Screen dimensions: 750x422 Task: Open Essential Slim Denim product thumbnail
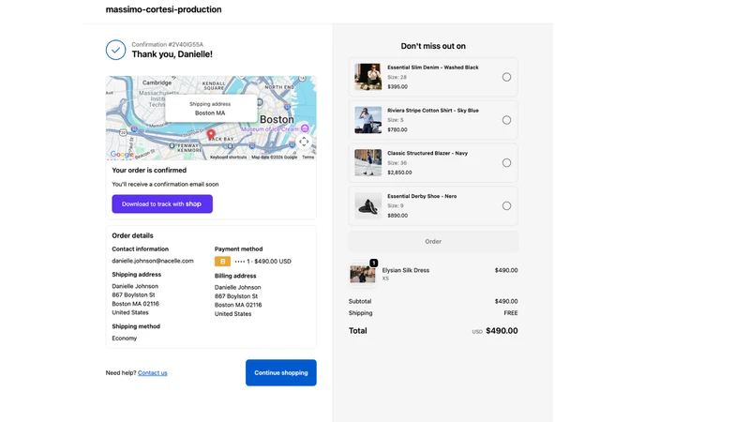(367, 77)
